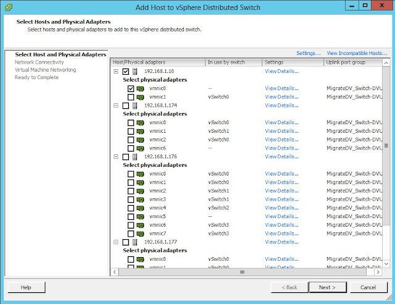
Task: Click vSwitch2 cell for vmnic4
Action: pos(218,208)
